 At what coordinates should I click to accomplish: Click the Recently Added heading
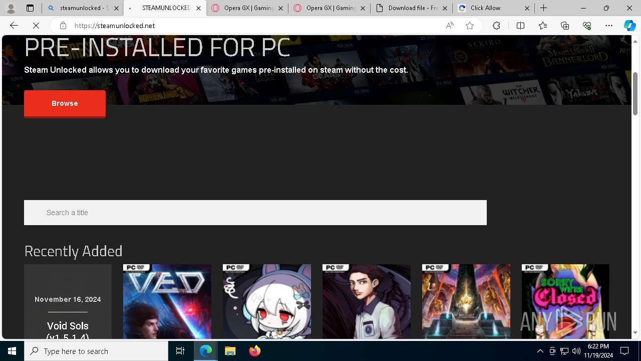coord(73,251)
